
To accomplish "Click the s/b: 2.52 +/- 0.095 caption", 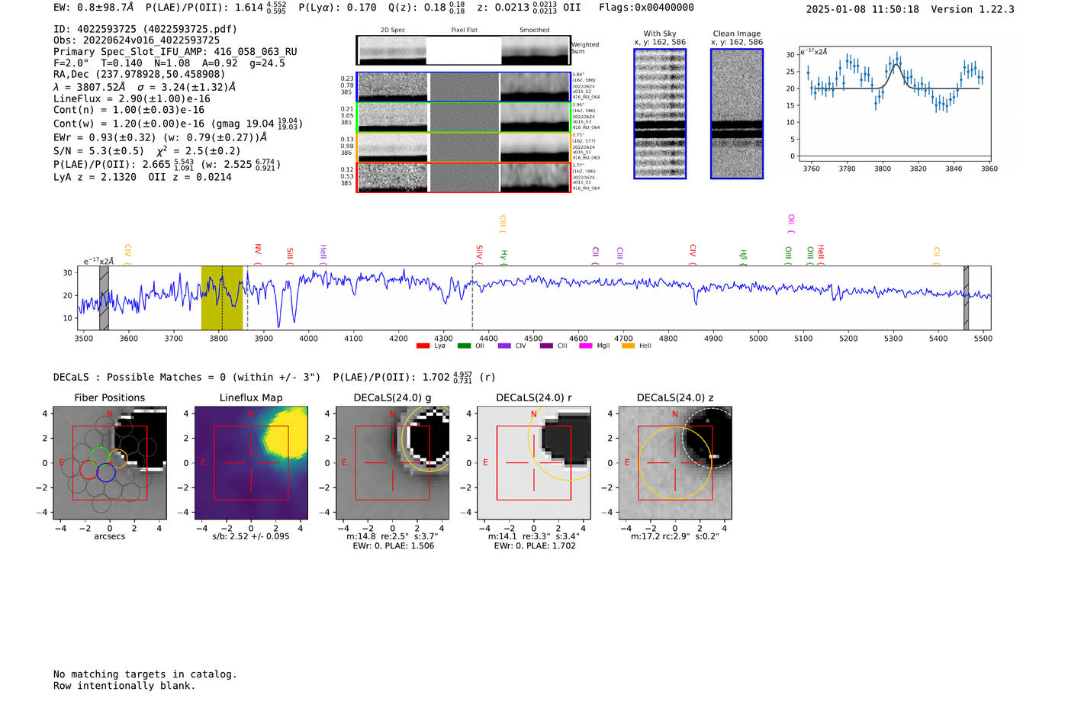I will tap(251, 536).
